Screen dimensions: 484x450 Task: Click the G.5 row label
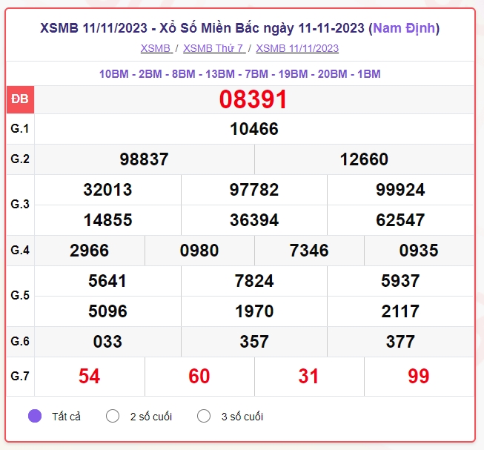(x=20, y=296)
